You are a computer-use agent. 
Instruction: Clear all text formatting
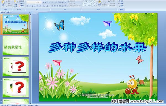click(x=49, y=2)
